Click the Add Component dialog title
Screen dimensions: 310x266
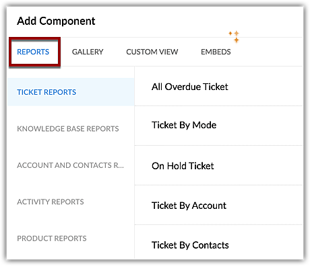tap(56, 21)
